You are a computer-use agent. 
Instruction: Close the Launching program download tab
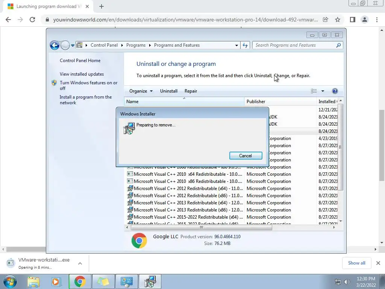pos(87,7)
